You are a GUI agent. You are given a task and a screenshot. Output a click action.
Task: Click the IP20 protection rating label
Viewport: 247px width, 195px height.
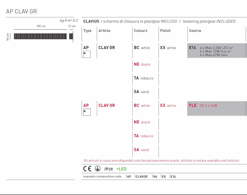[x=109, y=169]
